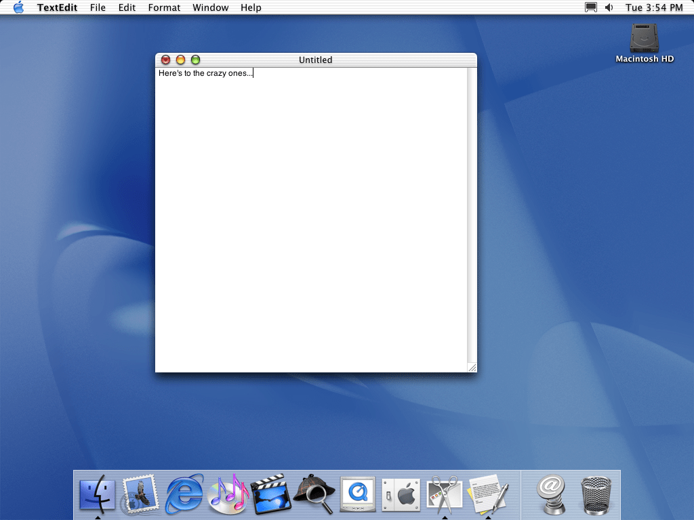The image size is (694, 520).
Task: Open the Apple menu
Action: tap(18, 7)
